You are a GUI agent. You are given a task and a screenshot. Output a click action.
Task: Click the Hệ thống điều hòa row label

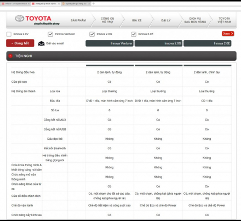(x=23, y=72)
